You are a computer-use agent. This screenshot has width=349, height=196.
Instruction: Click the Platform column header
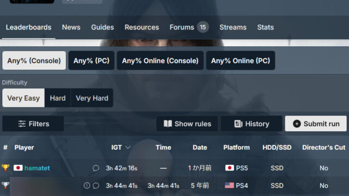point(237,148)
